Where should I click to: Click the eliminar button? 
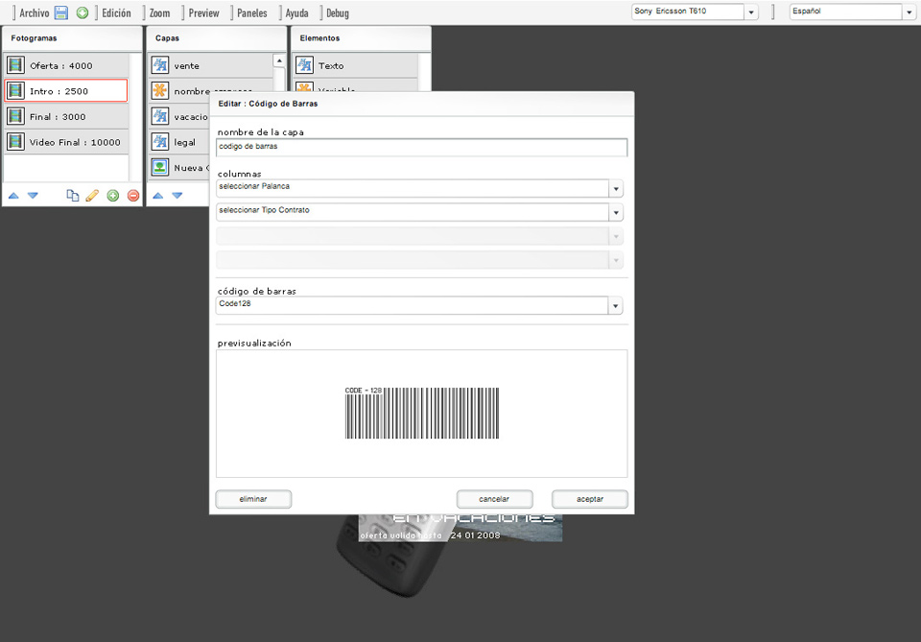253,499
